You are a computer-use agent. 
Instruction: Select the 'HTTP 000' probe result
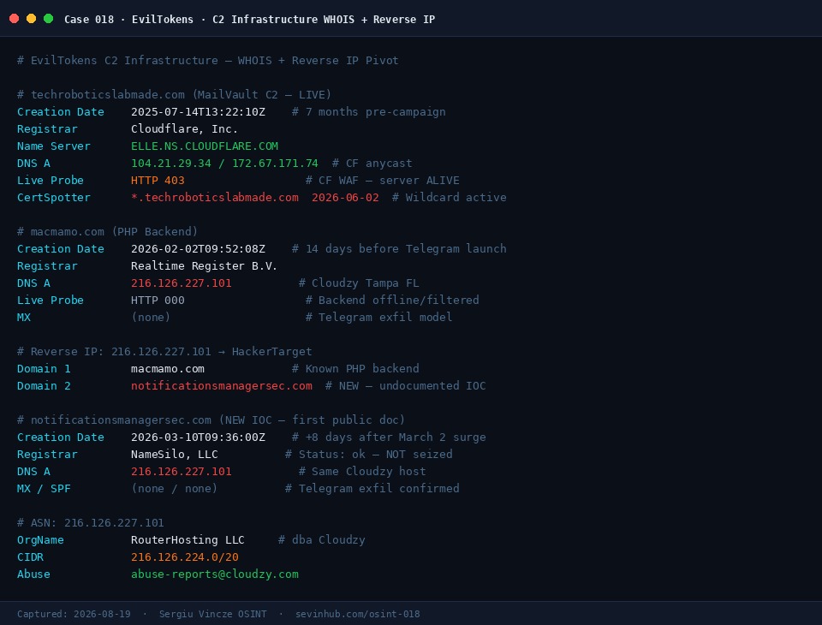[x=158, y=300]
